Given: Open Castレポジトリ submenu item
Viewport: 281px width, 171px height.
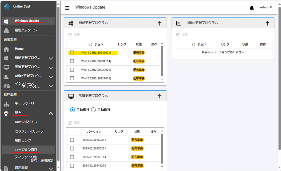Looking at the screenshot, I should pyautogui.click(x=26, y=122).
